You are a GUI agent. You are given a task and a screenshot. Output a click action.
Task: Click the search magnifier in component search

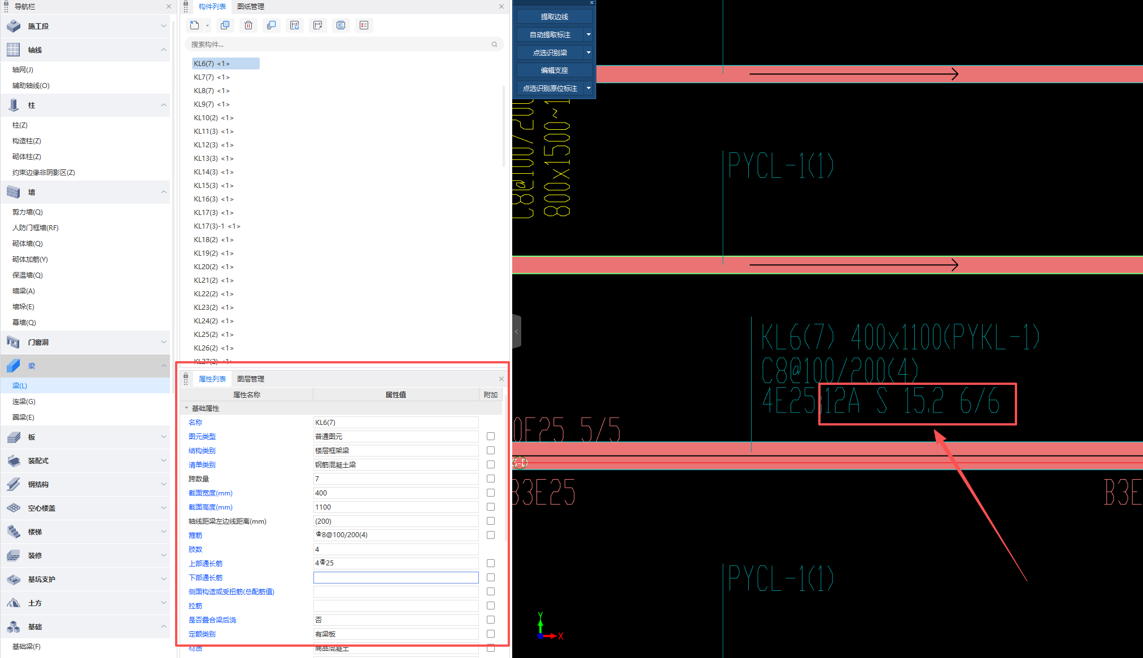pos(494,45)
